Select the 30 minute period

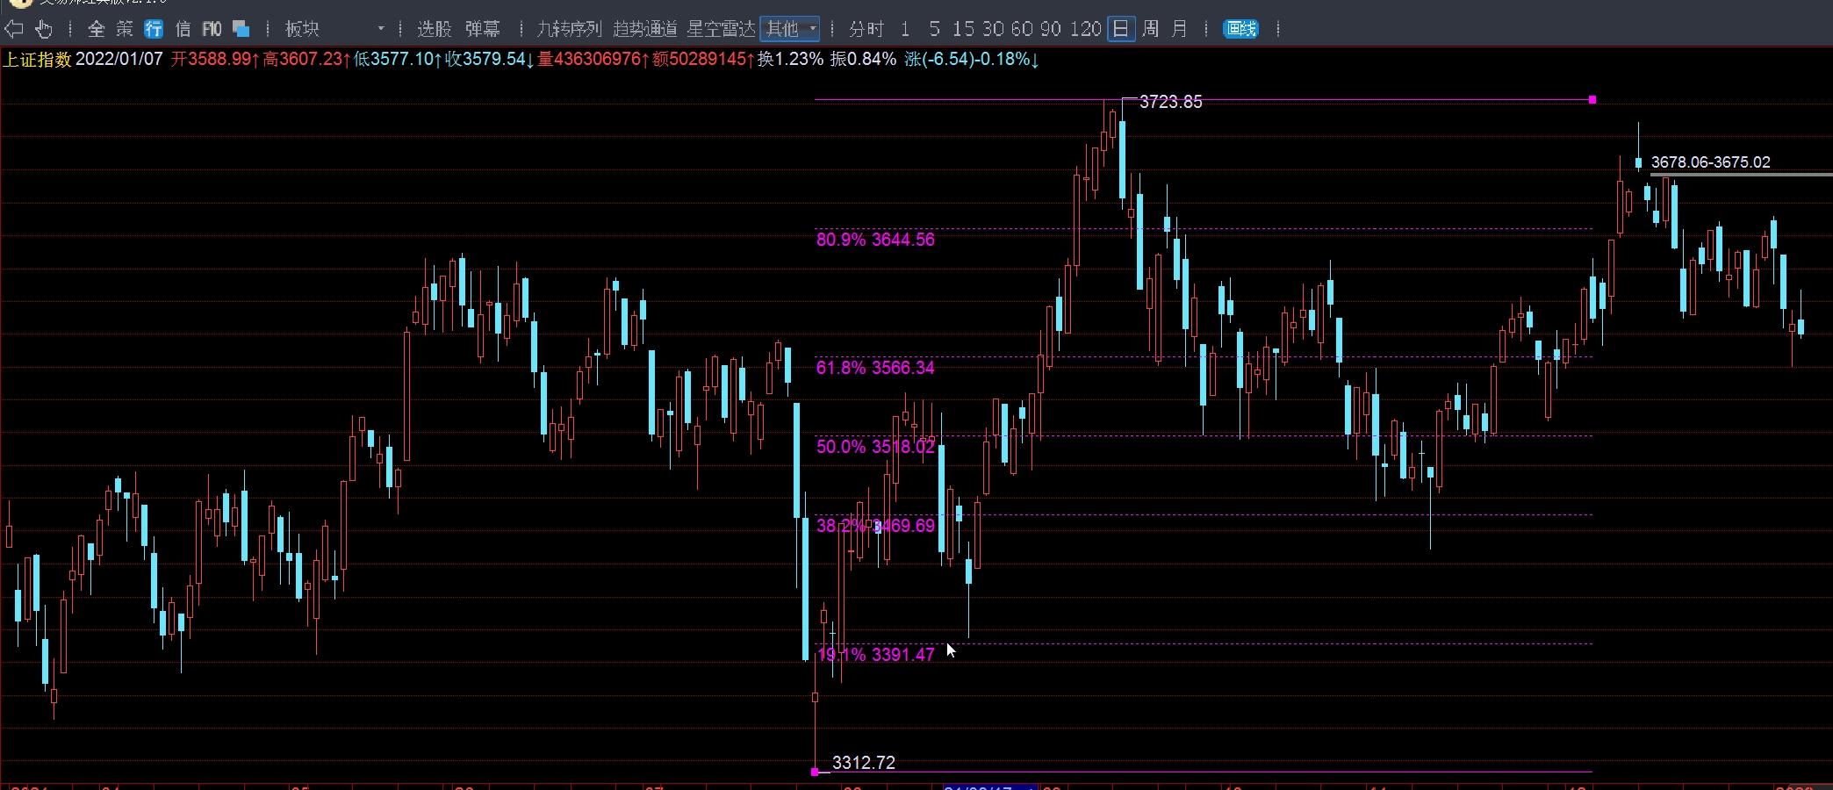[x=993, y=29]
